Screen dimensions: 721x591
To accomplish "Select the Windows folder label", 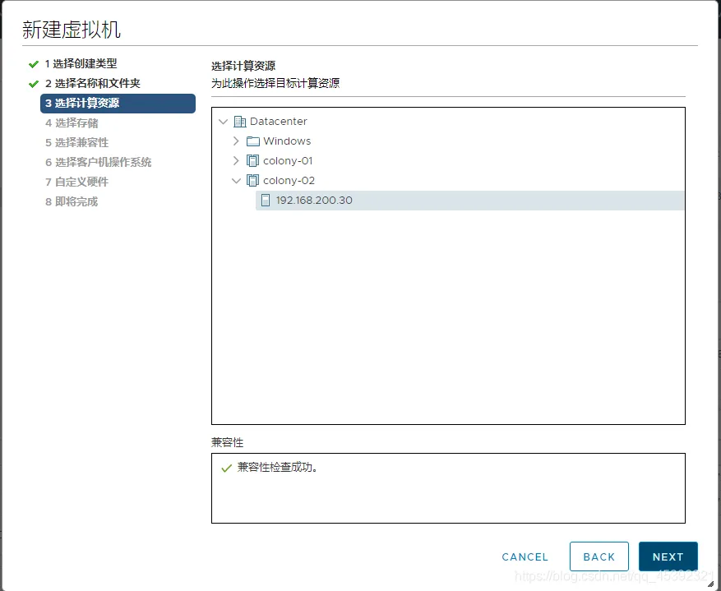I will click(x=287, y=141).
